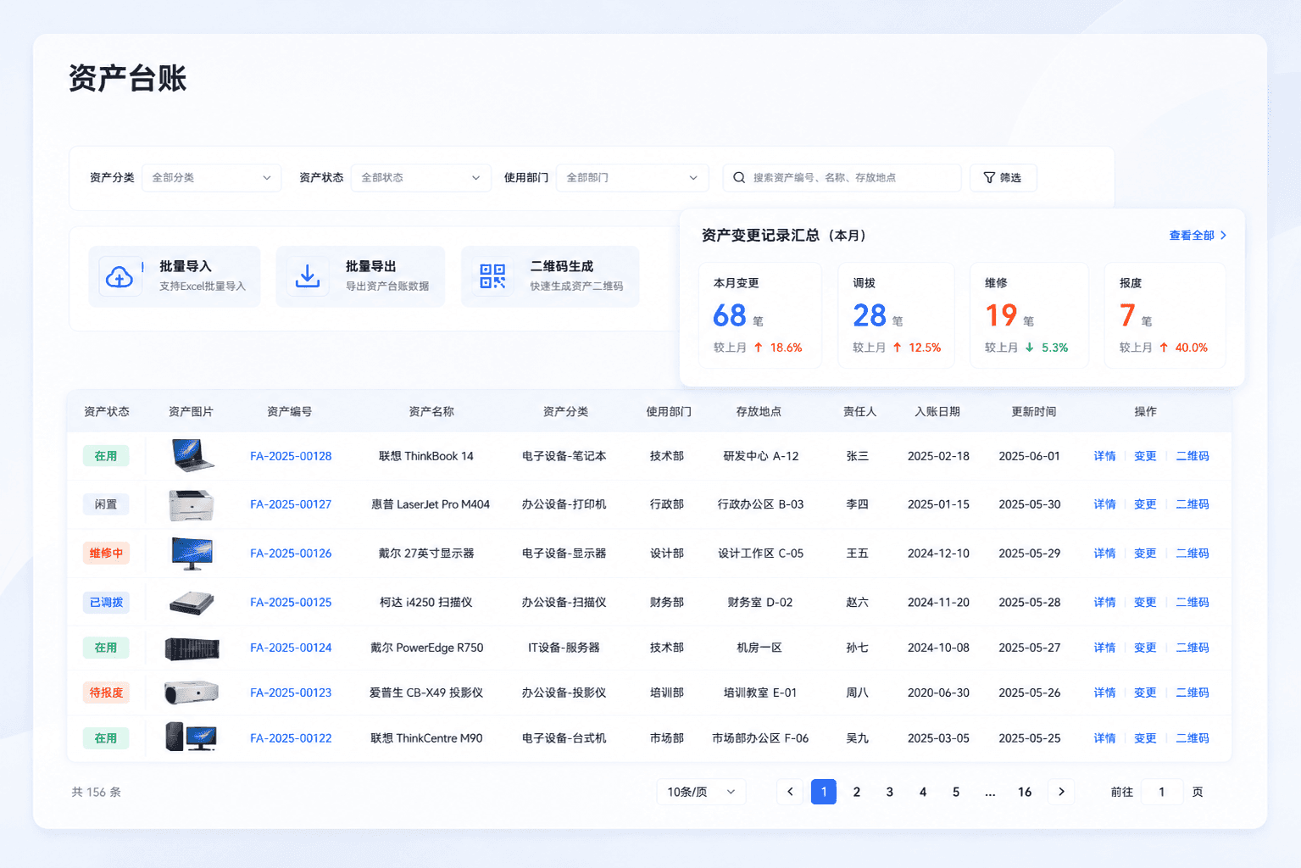Click the 维修中 status tag
This screenshot has height=868, width=1301.
point(106,554)
